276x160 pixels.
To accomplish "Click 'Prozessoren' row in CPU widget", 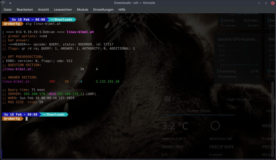I will pyautogui.click(x=238, y=76).
